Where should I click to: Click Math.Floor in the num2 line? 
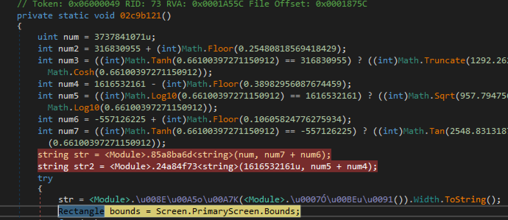212,49
